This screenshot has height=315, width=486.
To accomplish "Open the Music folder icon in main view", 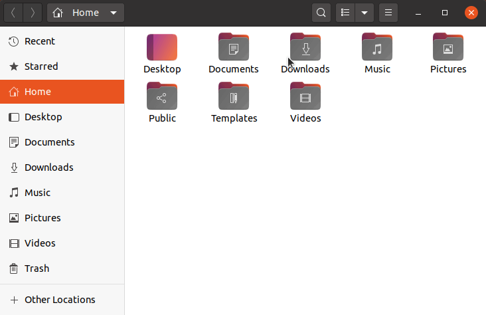I will [377, 47].
